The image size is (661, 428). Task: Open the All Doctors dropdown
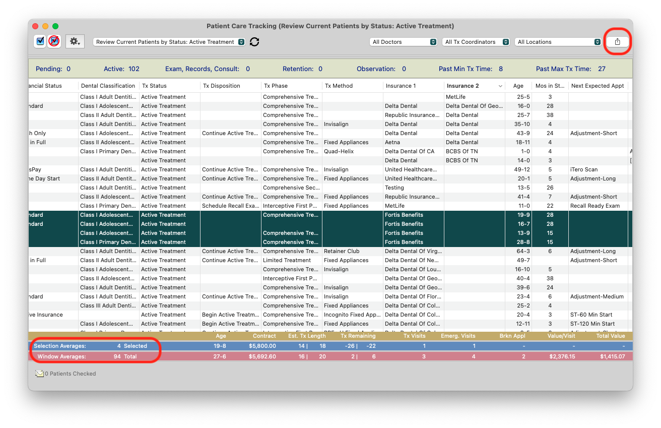403,42
